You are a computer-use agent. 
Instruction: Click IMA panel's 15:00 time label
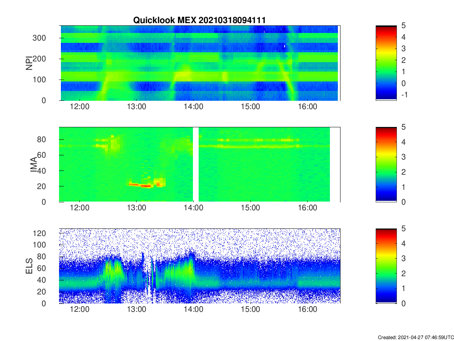(250, 209)
